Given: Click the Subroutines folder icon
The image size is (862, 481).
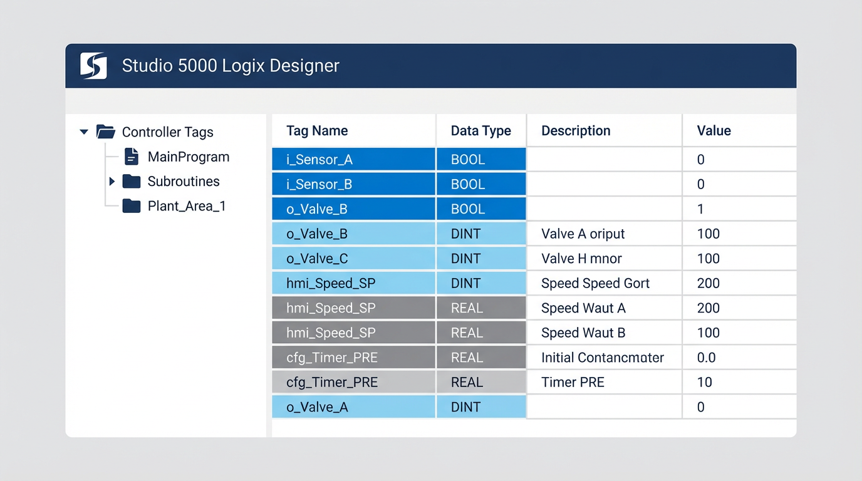Looking at the screenshot, I should pyautogui.click(x=132, y=182).
